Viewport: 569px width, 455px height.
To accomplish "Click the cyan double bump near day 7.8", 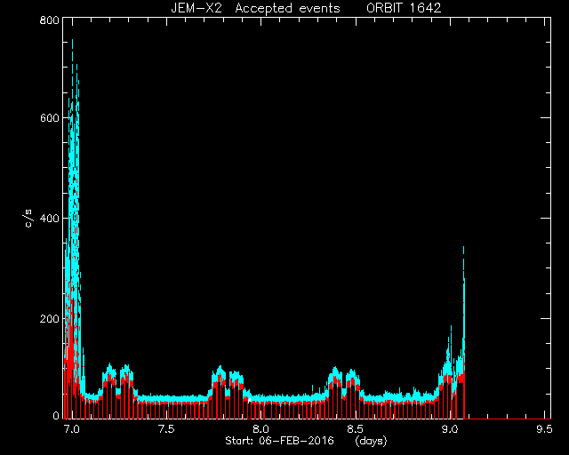I will (x=228, y=378).
